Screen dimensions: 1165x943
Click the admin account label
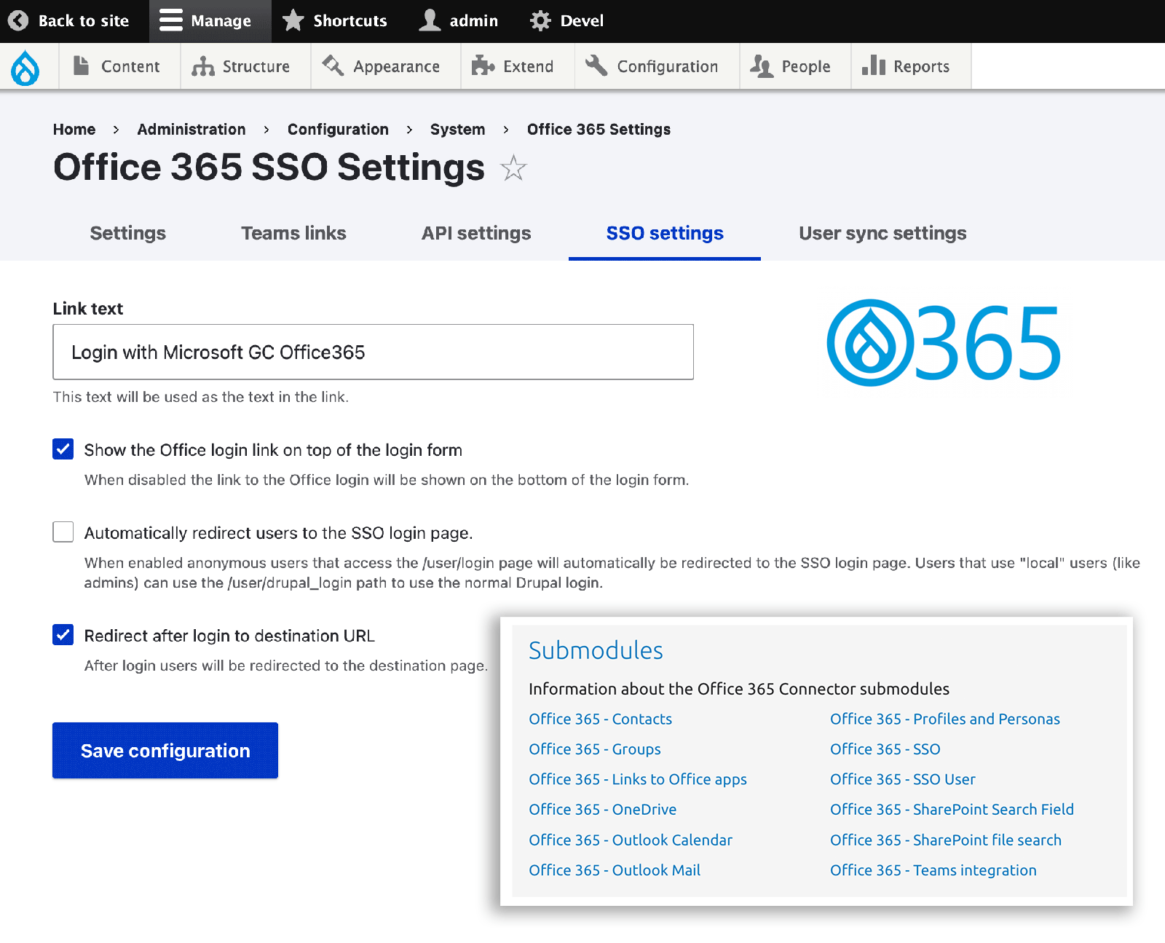click(x=474, y=20)
